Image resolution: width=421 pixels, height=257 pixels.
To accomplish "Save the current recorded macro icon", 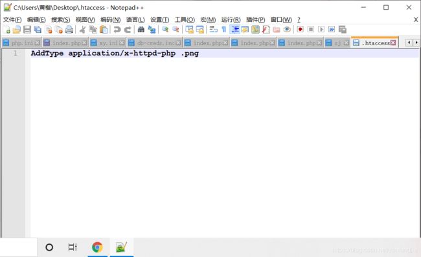I will tap(343, 30).
